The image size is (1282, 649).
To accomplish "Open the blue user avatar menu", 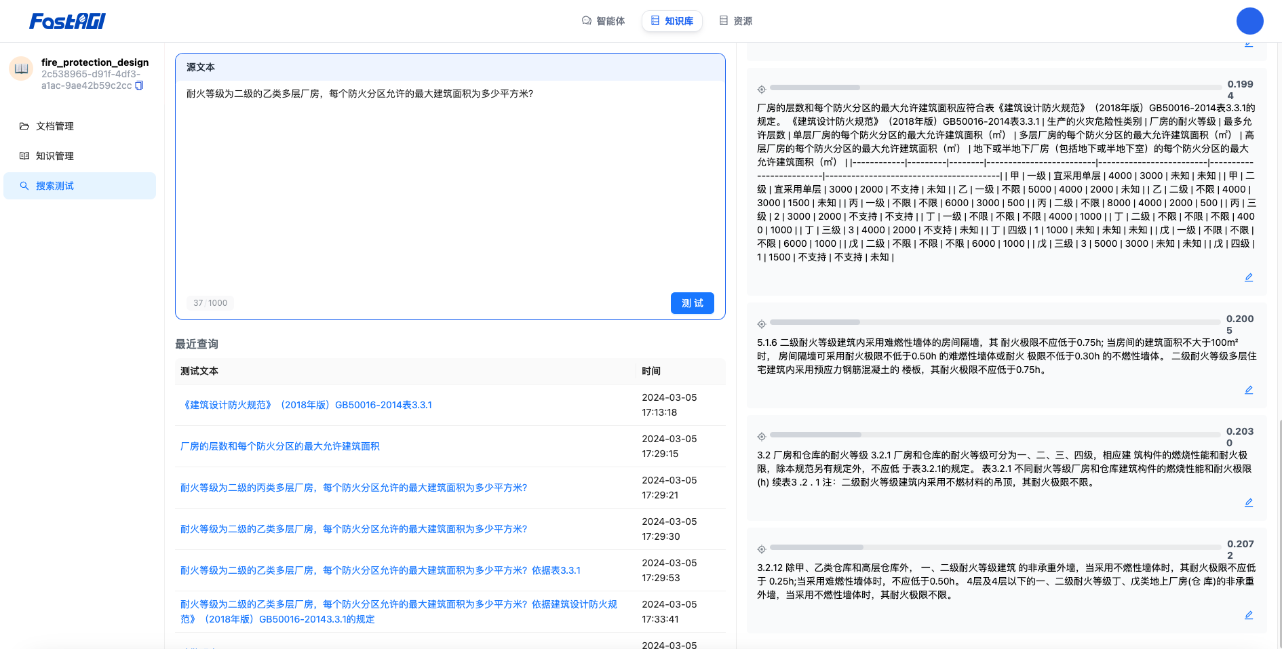I will (x=1249, y=21).
